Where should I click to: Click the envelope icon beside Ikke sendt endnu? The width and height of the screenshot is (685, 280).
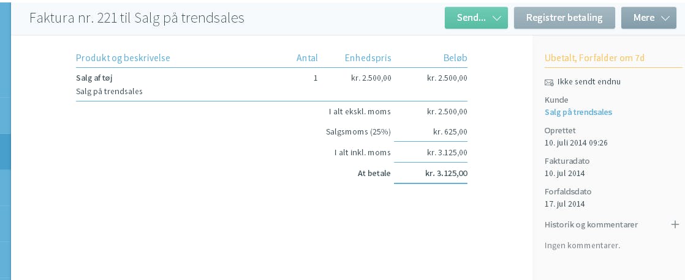click(x=549, y=82)
